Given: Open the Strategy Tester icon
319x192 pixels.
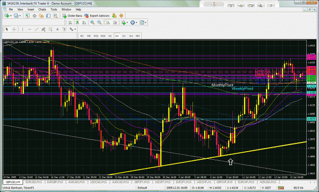Looking at the screenshot, I should 55,16.
